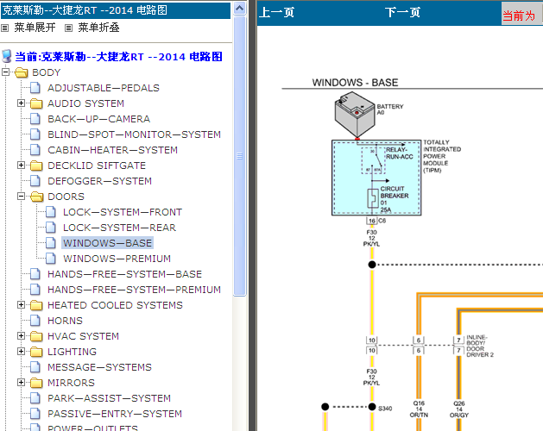The height and width of the screenshot is (431, 543).
Task: Click the TIPM module box in diagram
Action: (376, 178)
